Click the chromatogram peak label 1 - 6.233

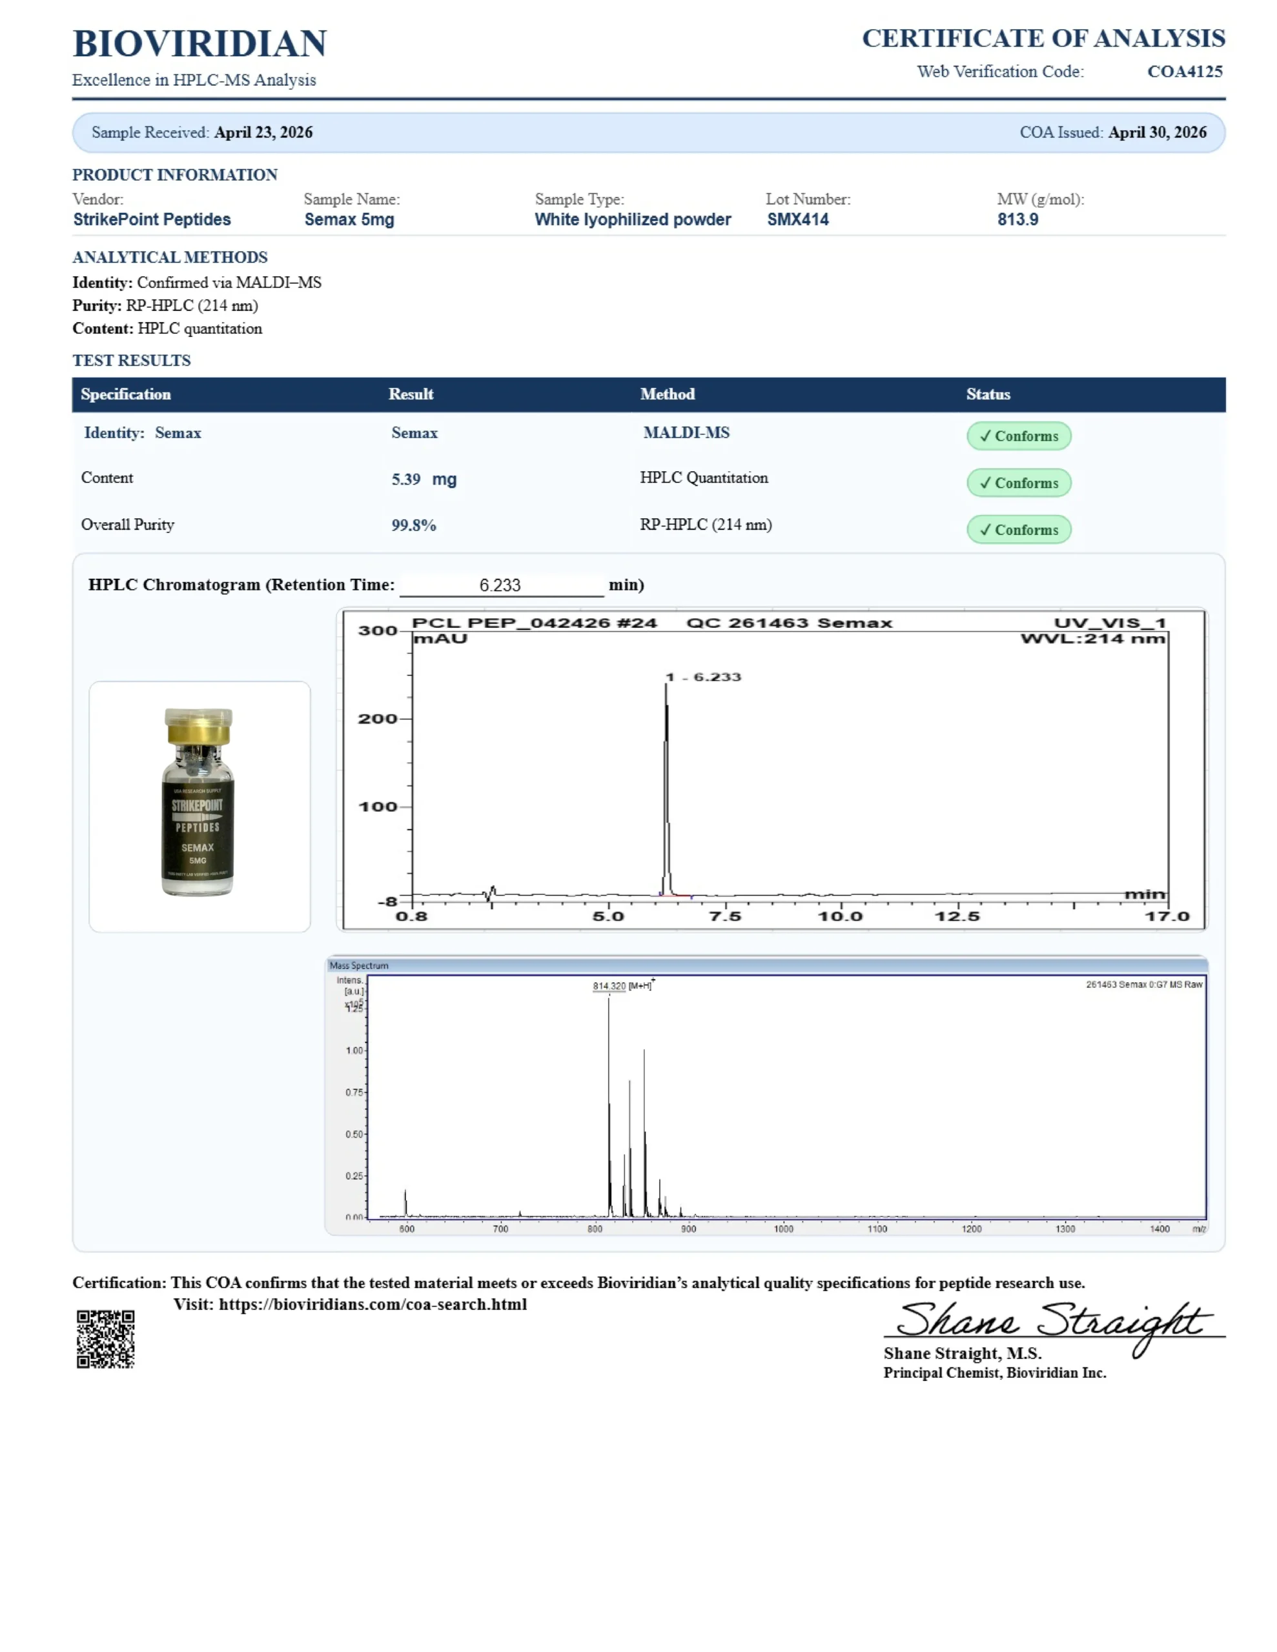pos(703,677)
